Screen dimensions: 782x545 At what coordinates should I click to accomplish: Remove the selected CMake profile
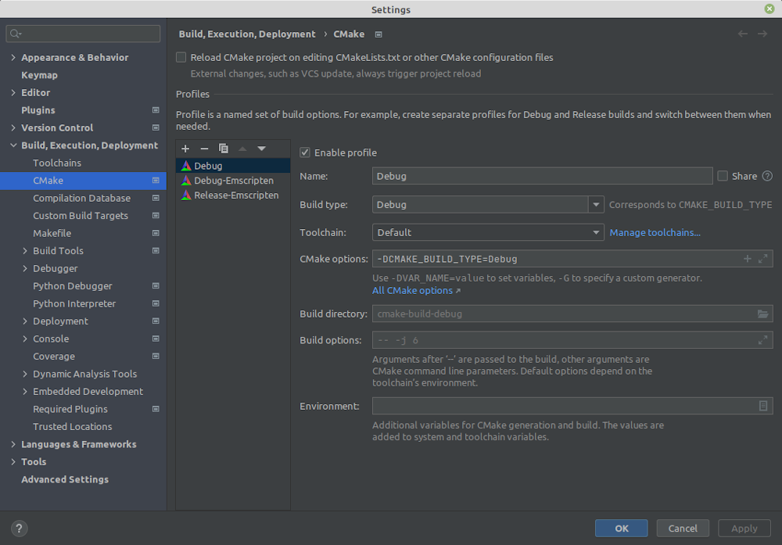pos(204,149)
